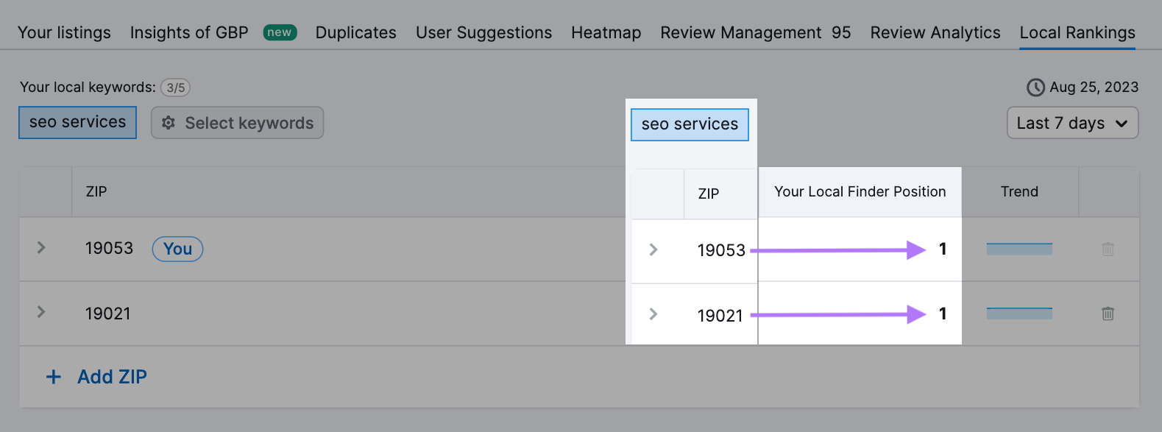Go to User Suggestions tab
The height and width of the screenshot is (432, 1162).
(483, 32)
